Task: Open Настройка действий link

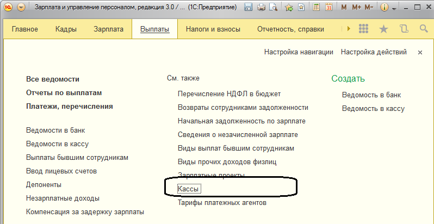Action: (374, 52)
